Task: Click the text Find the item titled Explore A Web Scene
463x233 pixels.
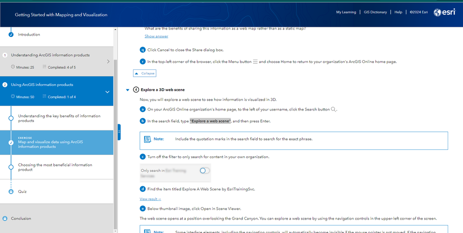Action: coord(201,189)
